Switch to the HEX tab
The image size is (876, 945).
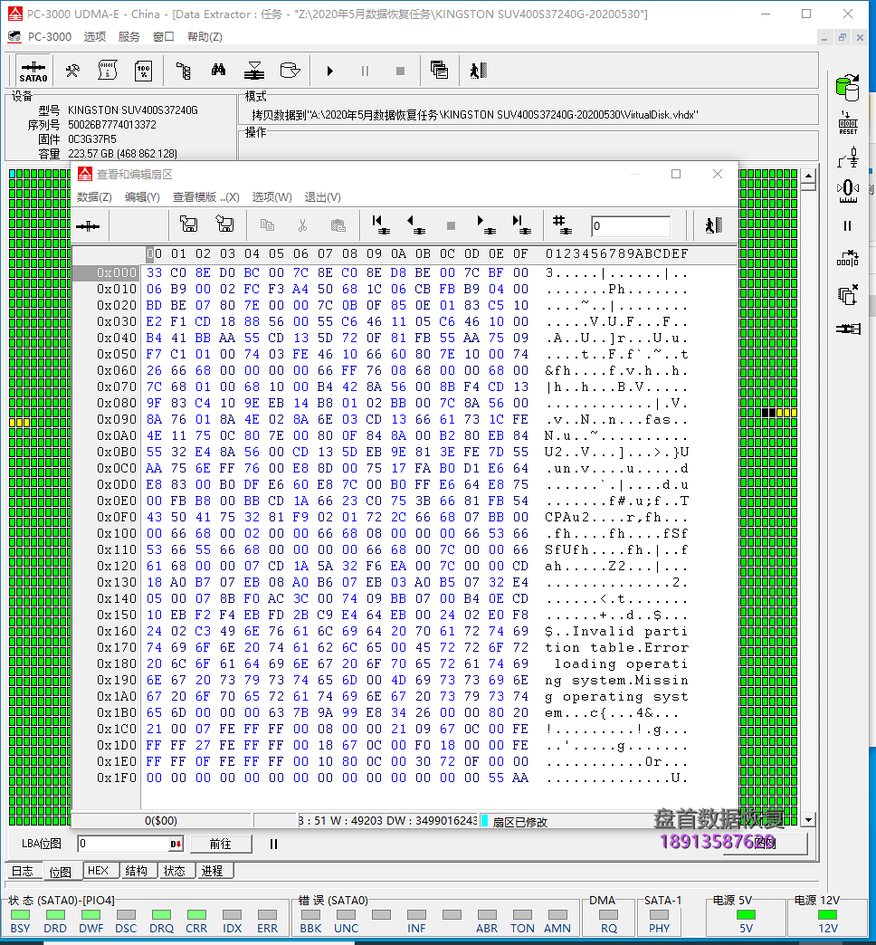pos(99,870)
